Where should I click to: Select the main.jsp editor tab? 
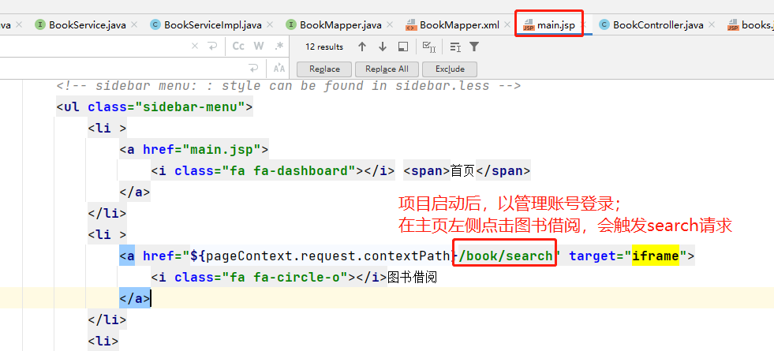[555, 24]
